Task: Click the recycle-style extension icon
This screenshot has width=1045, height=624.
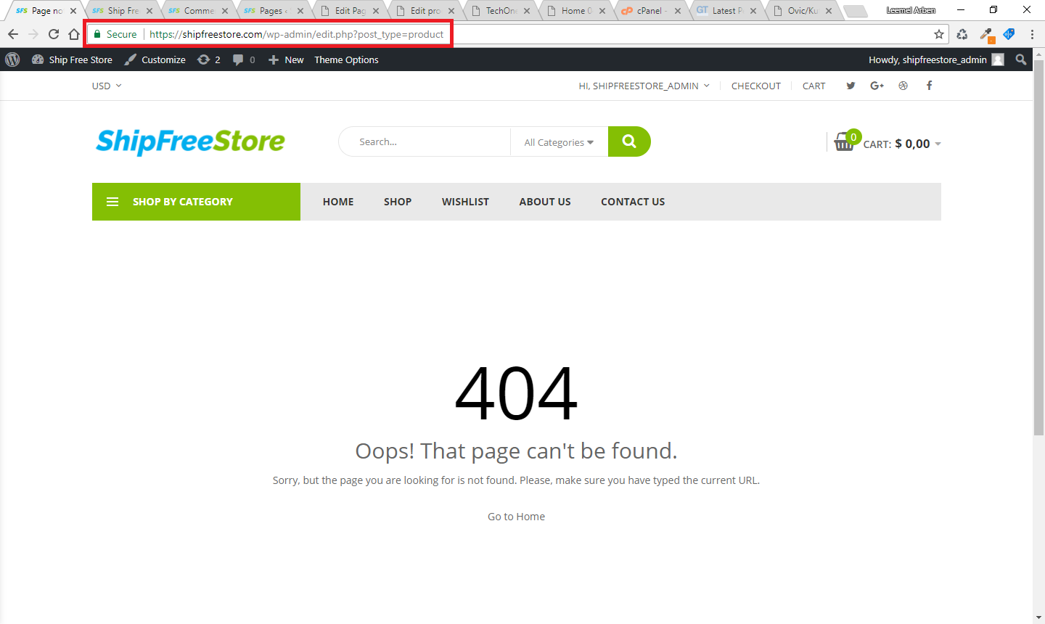Action: [x=962, y=34]
